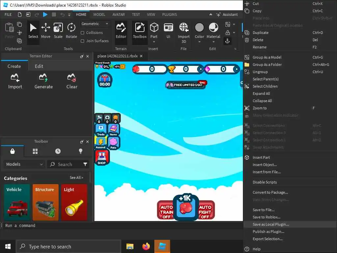Click Clear in Terrain Editor
Screen dimensions: 337x253
[x=72, y=81]
